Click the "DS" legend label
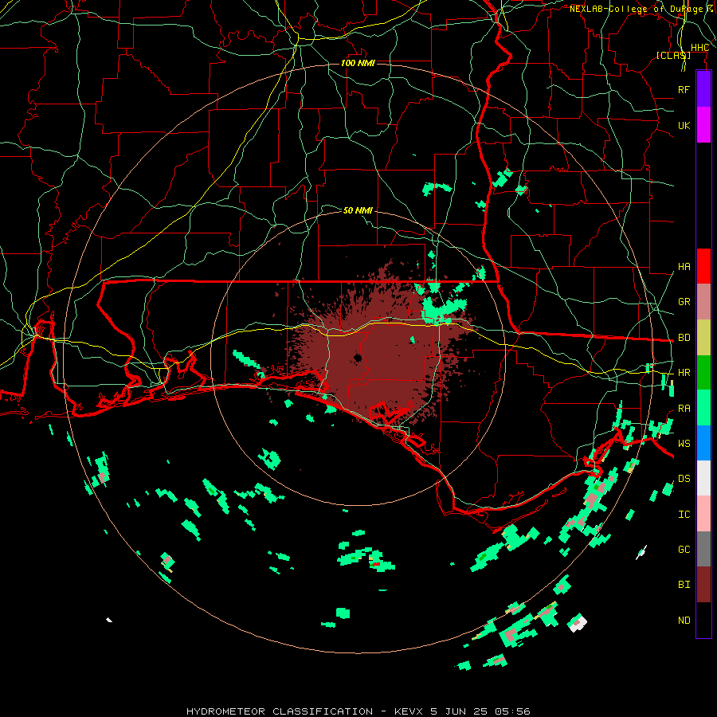This screenshot has height=717, width=717. [684, 479]
